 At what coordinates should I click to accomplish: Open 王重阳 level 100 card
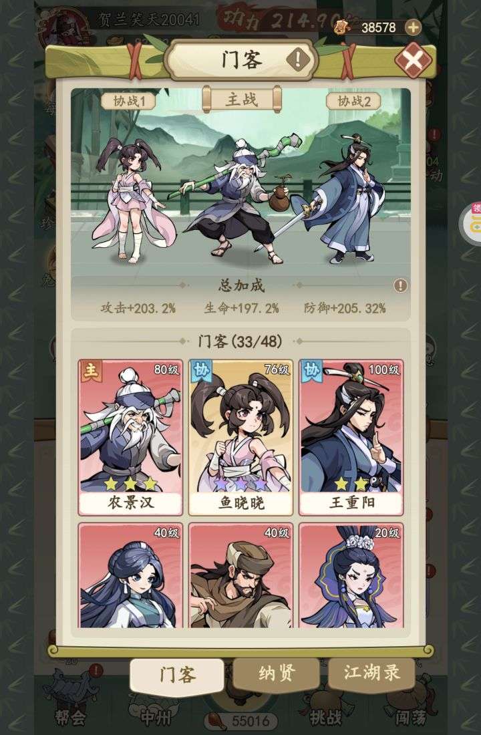351,438
